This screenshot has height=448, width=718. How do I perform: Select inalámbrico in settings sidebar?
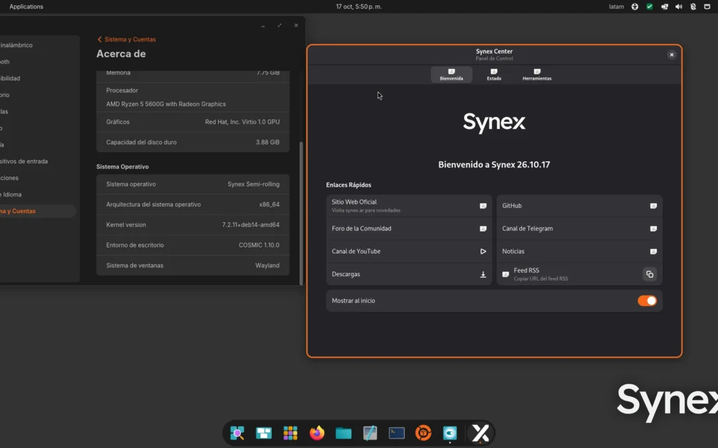click(x=38, y=45)
